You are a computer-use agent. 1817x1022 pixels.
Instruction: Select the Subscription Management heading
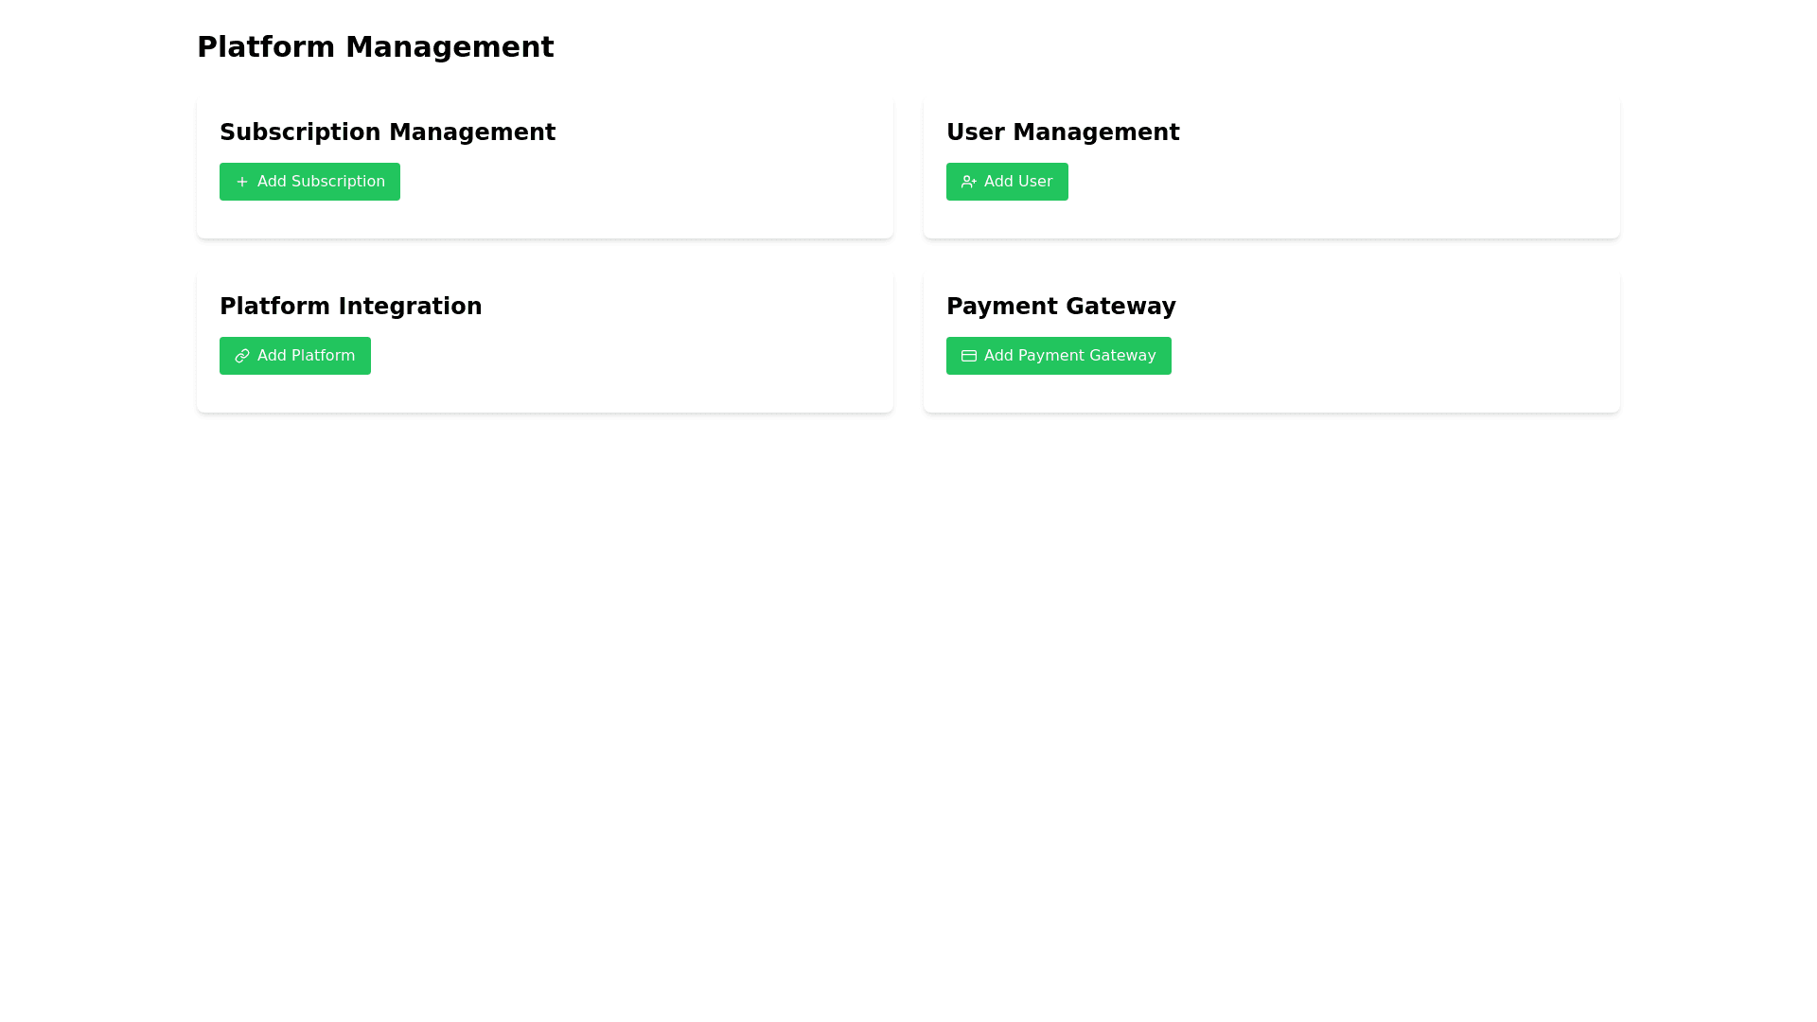[x=387, y=132]
